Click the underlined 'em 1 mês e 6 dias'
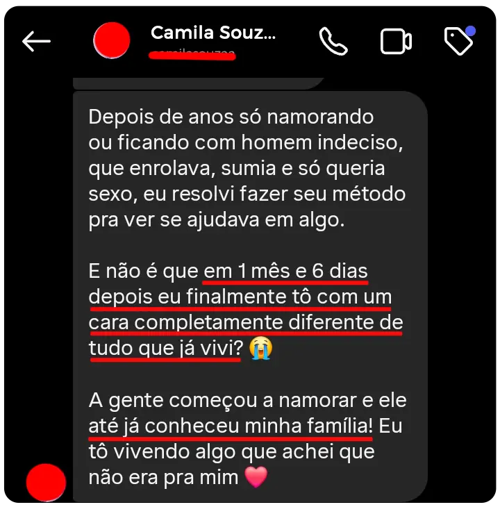Screen dimensions: 500x507 click(285, 272)
